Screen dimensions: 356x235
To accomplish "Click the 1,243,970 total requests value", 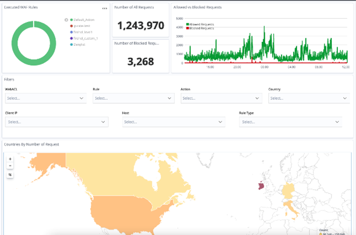I will click(141, 25).
